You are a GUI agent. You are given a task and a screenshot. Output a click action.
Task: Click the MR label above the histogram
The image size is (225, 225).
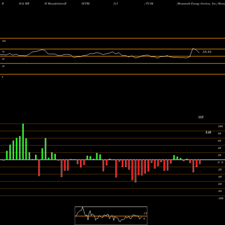201,117
